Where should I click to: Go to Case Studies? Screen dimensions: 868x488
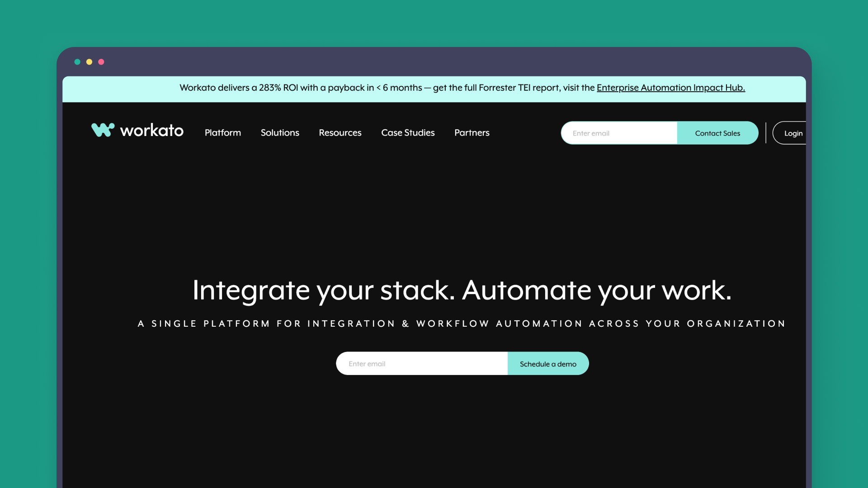coord(408,133)
